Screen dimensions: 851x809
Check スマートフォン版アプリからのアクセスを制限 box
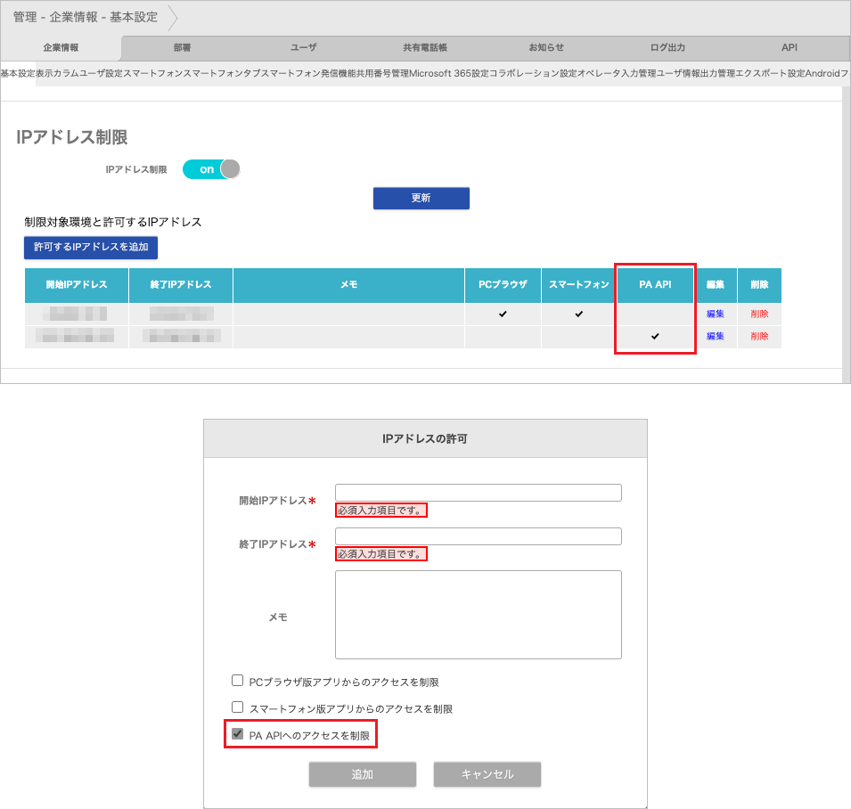point(238,707)
